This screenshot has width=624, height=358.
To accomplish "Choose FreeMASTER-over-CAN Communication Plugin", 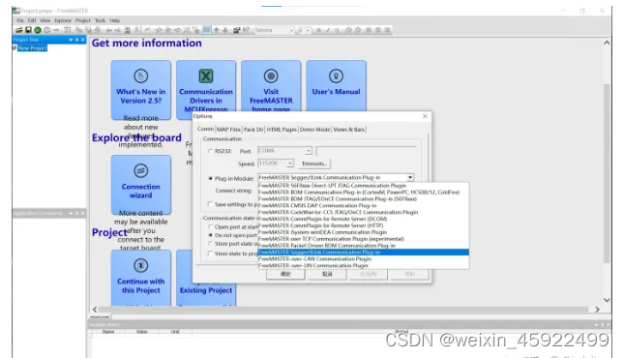I will tap(364, 259).
